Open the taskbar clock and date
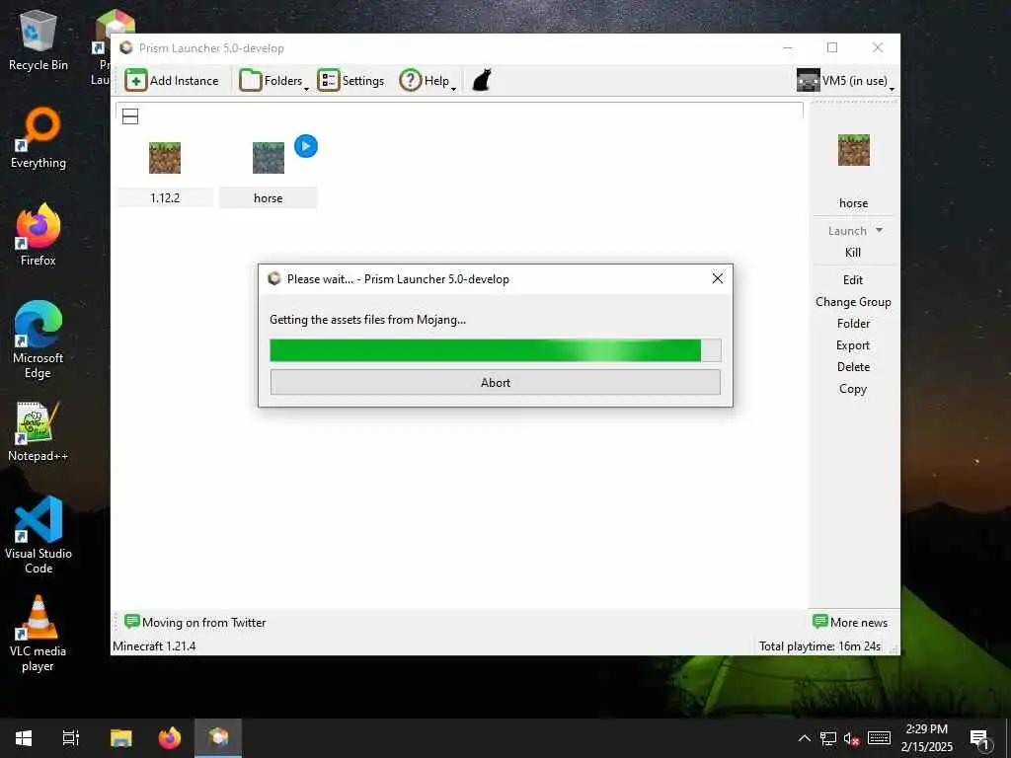Image resolution: width=1011 pixels, height=758 pixels. click(926, 738)
